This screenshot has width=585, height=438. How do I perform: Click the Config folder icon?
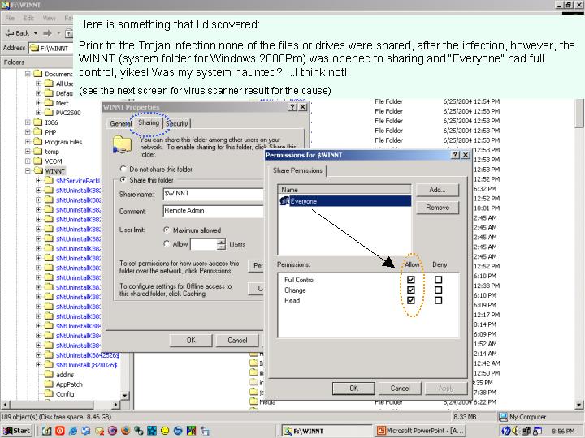pyautogui.click(x=49, y=393)
